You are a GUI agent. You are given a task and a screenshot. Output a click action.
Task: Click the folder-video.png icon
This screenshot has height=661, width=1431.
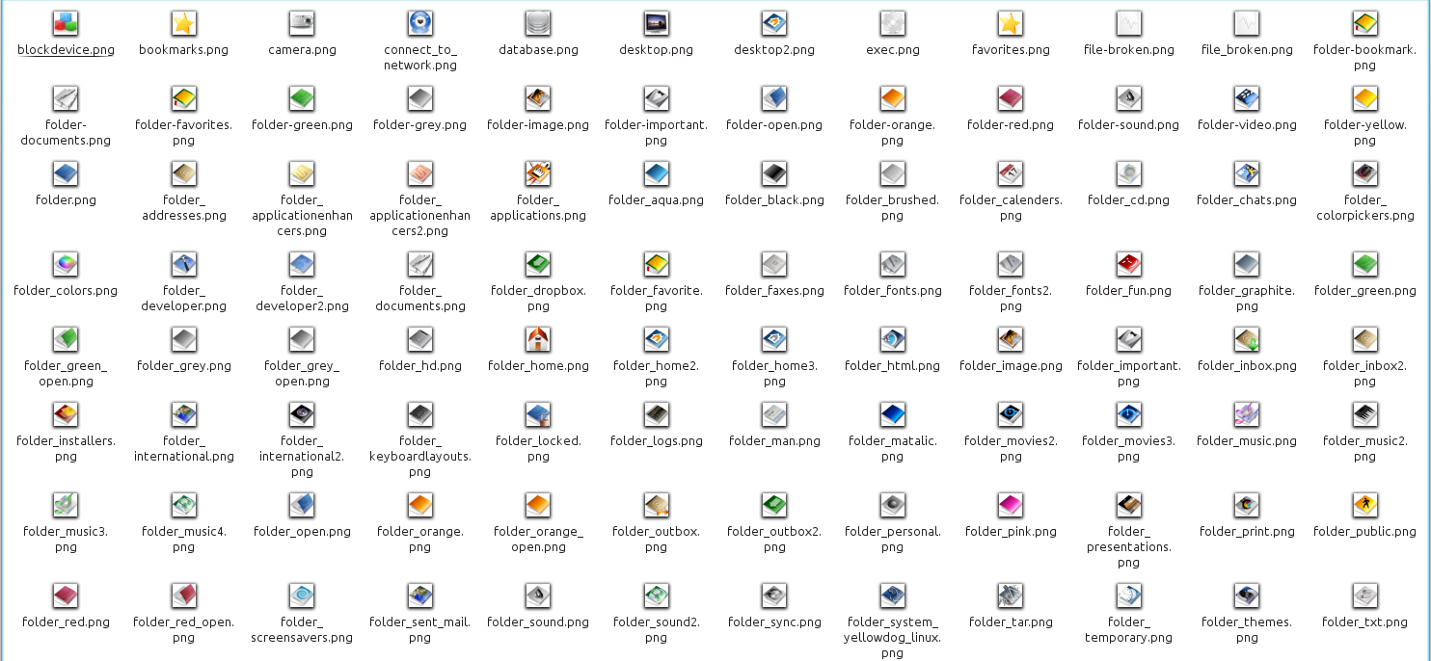click(1247, 98)
